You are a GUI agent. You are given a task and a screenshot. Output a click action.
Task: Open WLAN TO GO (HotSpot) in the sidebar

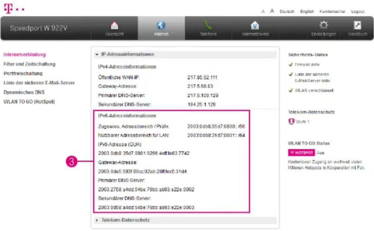click(x=29, y=101)
